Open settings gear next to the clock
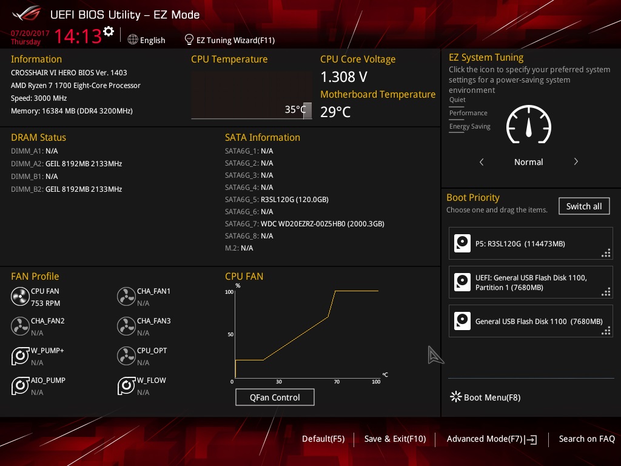The height and width of the screenshot is (466, 621). point(109,32)
